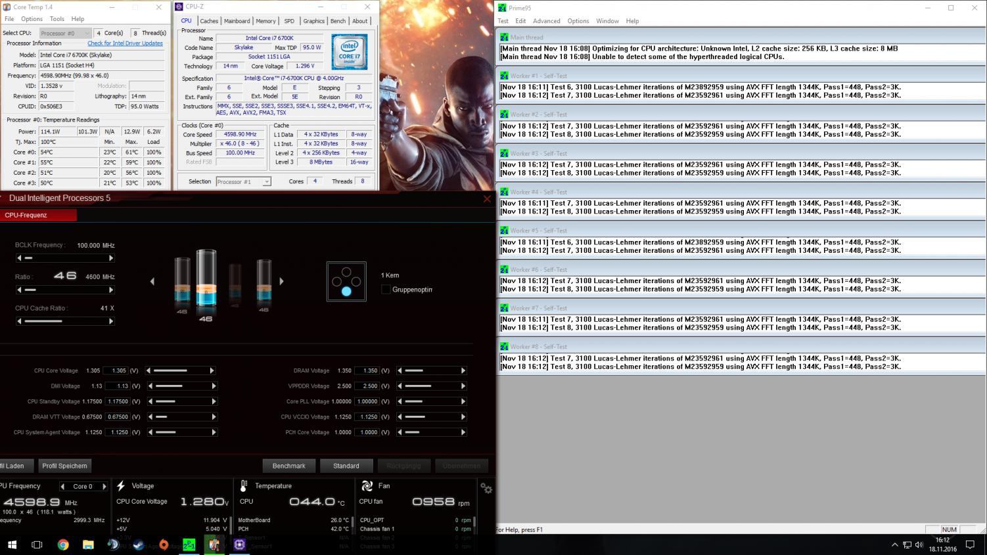Click the Intel Core i7 logo in CPU-Z
This screenshot has width=987, height=555.
pos(349,51)
